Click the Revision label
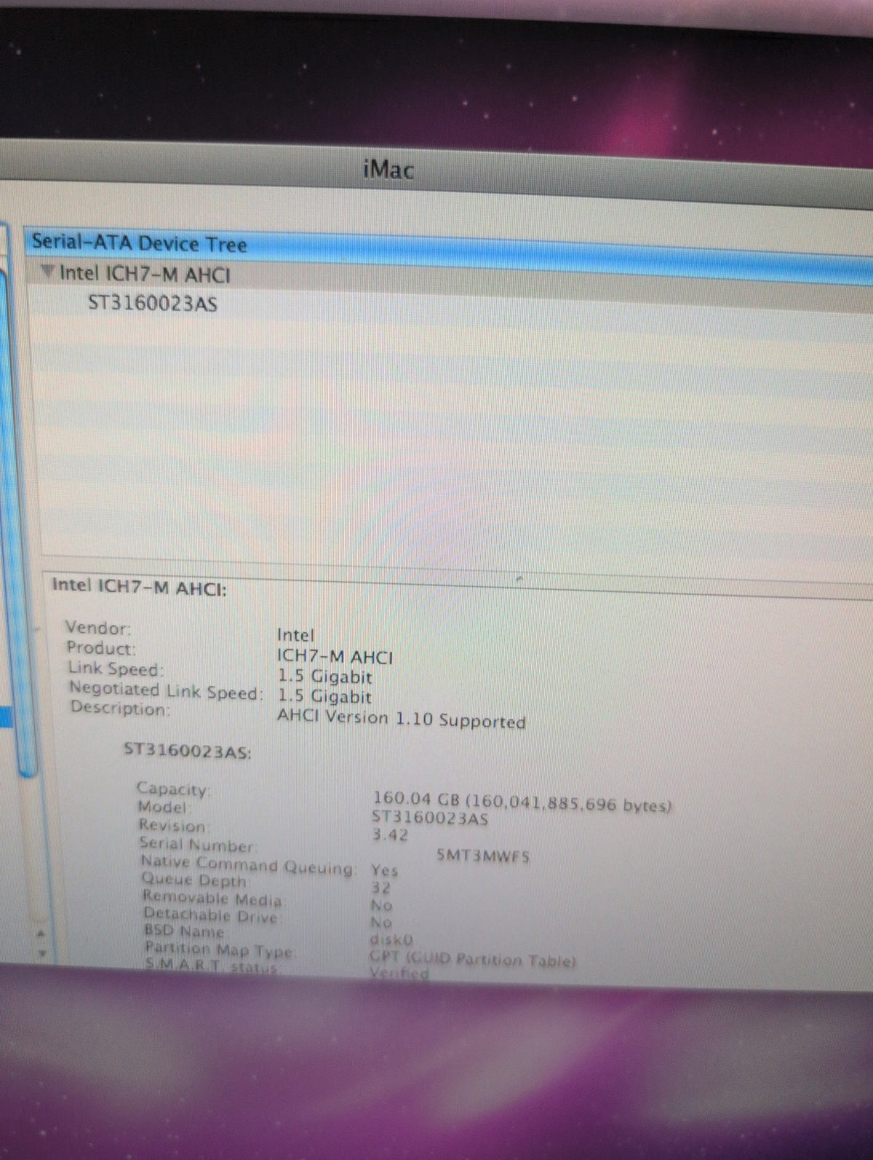 click(x=174, y=826)
